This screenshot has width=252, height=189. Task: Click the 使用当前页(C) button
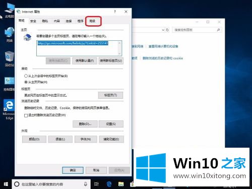point(58,60)
